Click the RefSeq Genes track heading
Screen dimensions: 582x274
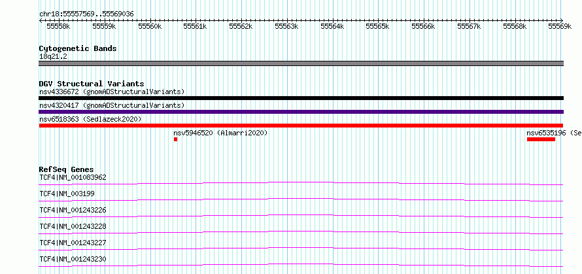click(x=67, y=169)
